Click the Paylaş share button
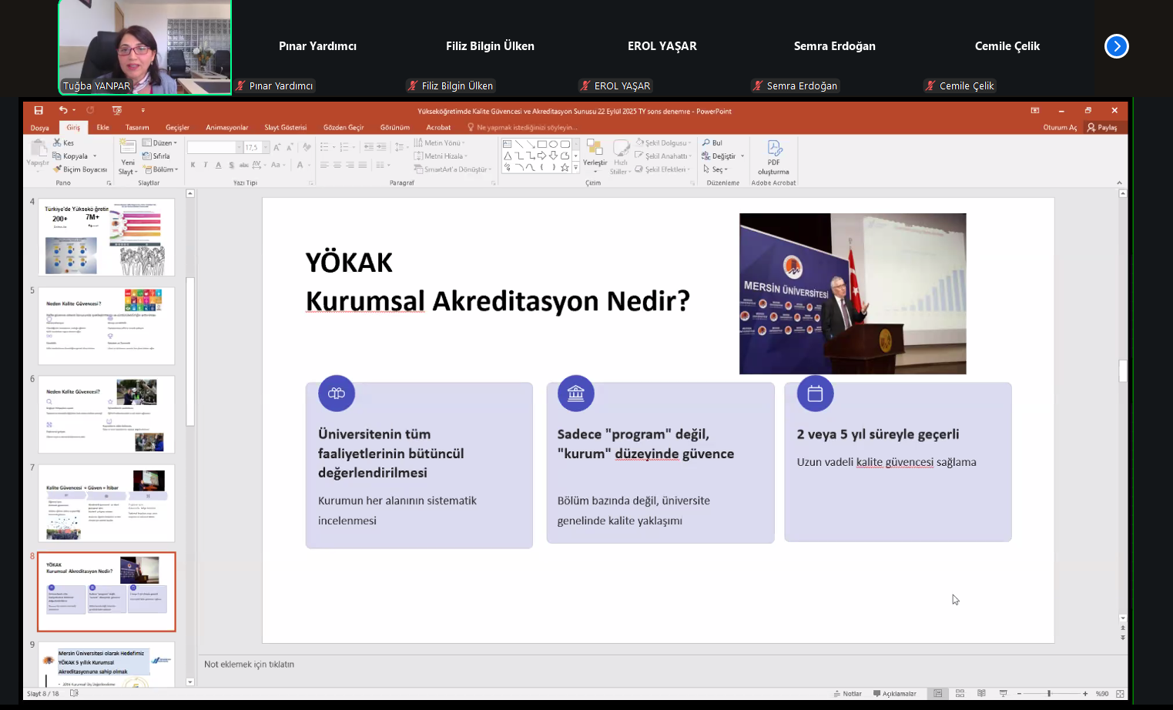1173x710 pixels. tap(1102, 128)
